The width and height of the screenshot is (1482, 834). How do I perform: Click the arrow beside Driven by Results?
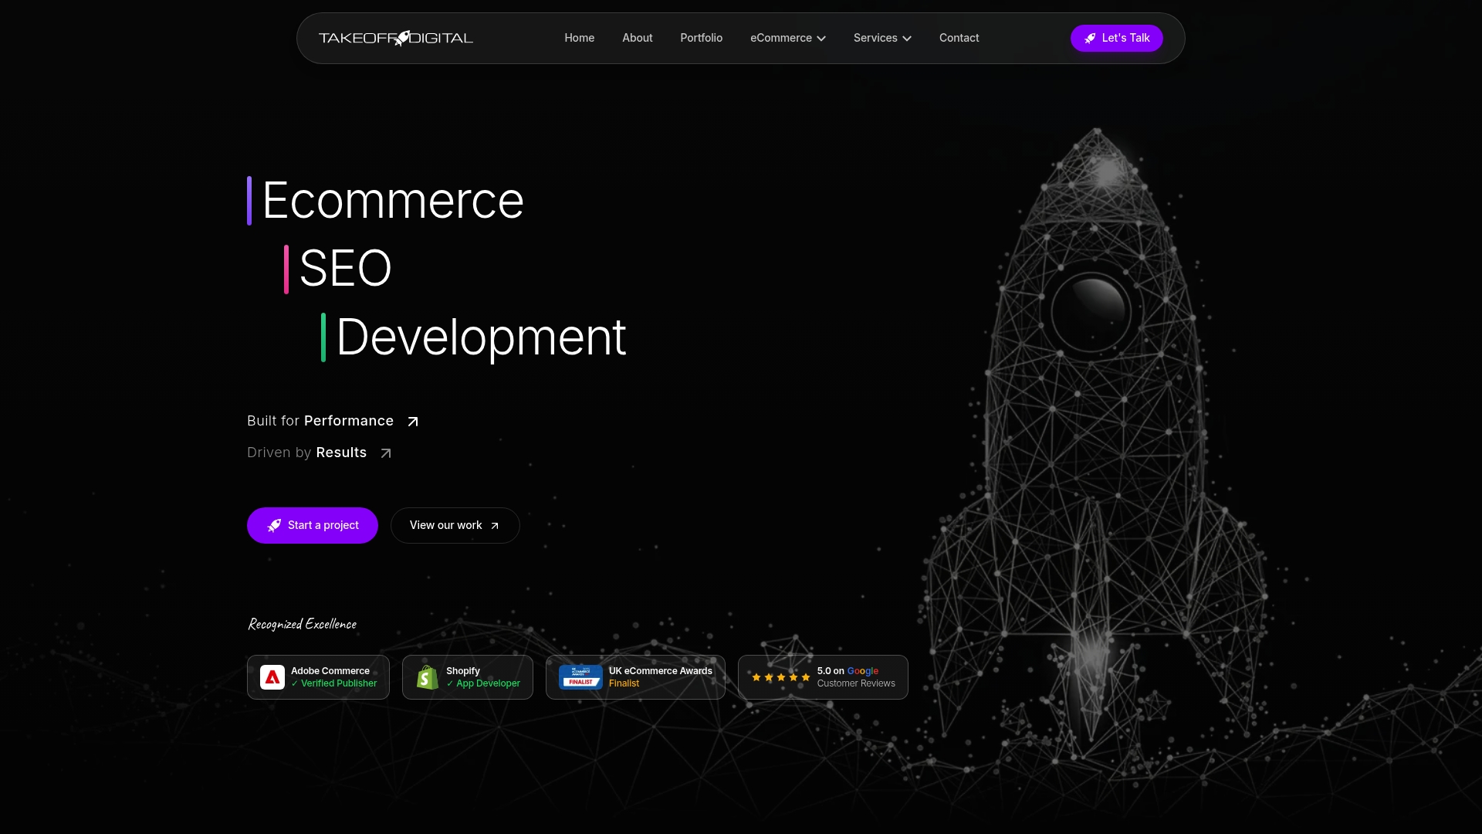[386, 453]
